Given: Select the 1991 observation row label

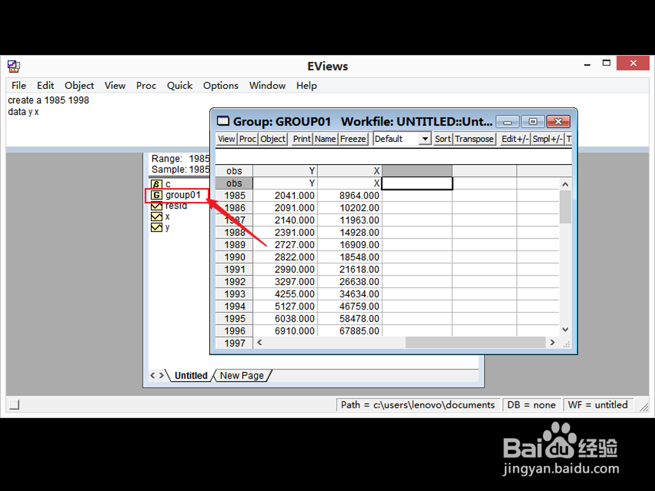Looking at the screenshot, I should (x=234, y=269).
